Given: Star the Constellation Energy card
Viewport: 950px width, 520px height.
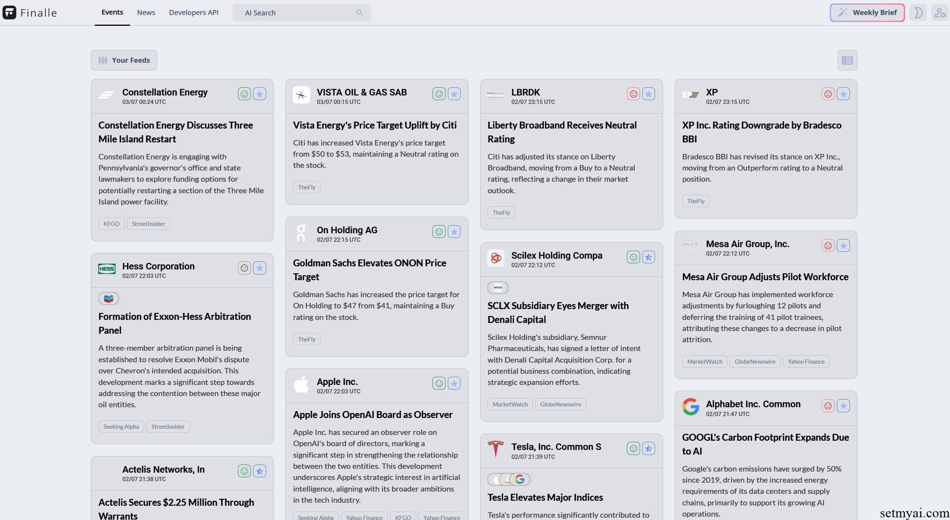Looking at the screenshot, I should click(260, 94).
